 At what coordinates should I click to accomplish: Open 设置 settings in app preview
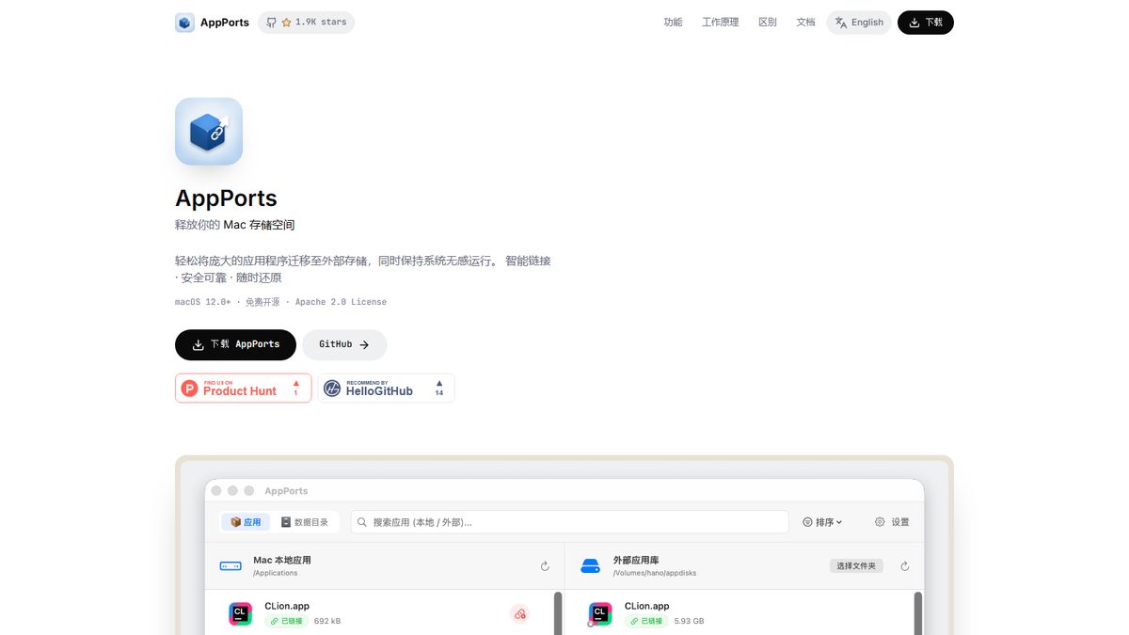click(892, 522)
